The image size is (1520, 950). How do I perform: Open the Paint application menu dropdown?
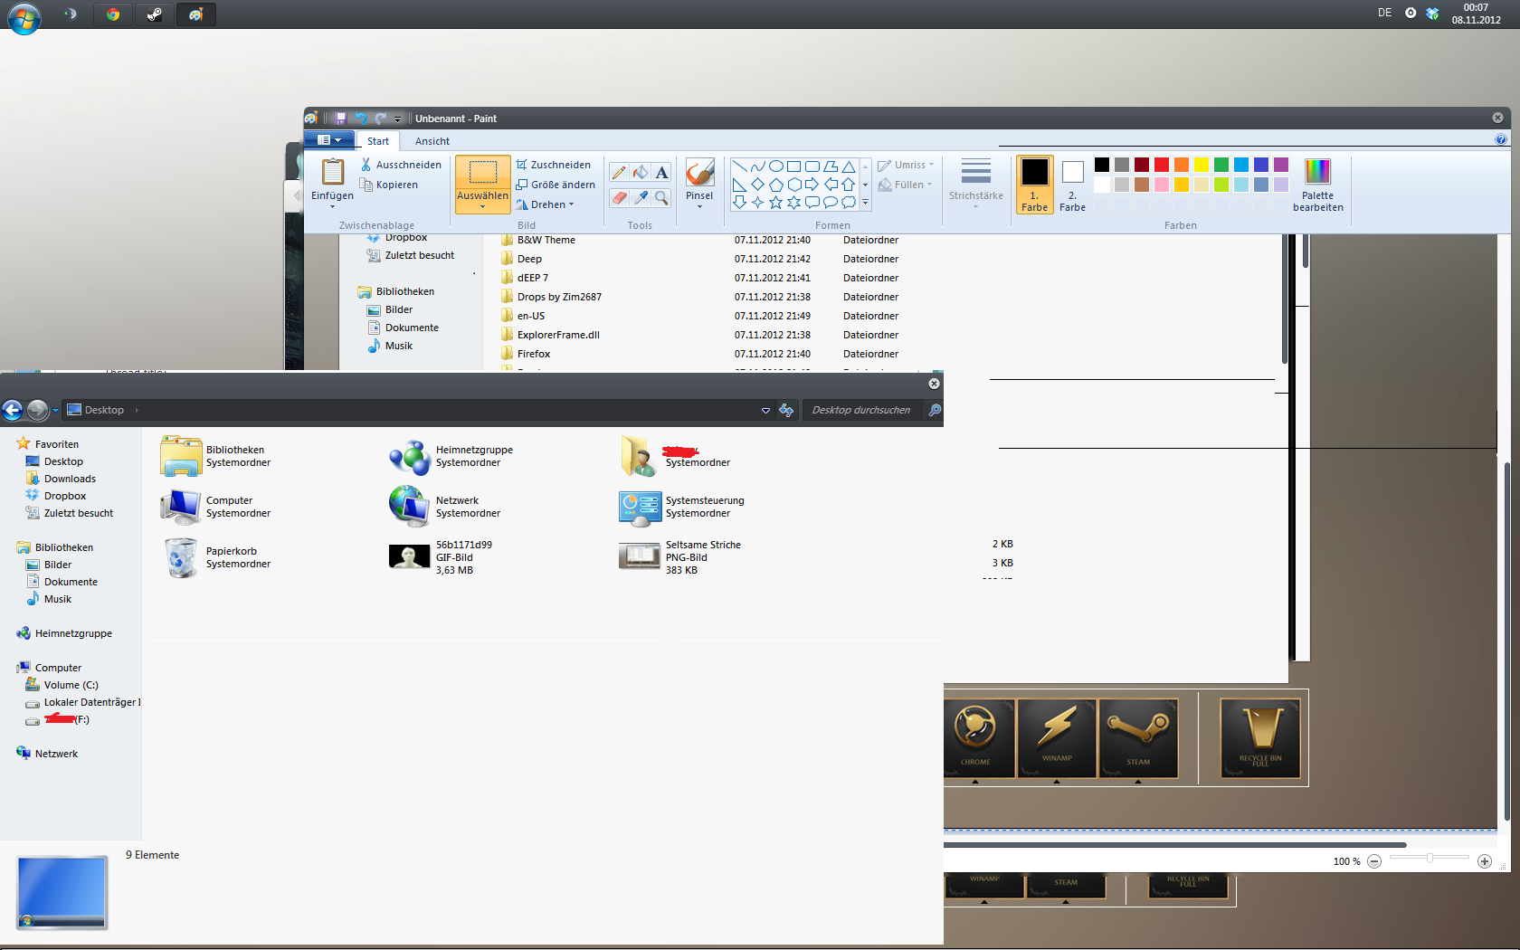329,140
